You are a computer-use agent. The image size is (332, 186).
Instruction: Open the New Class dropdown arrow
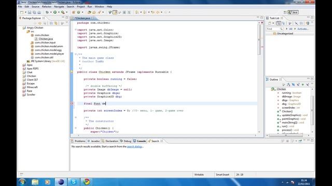[82, 12]
